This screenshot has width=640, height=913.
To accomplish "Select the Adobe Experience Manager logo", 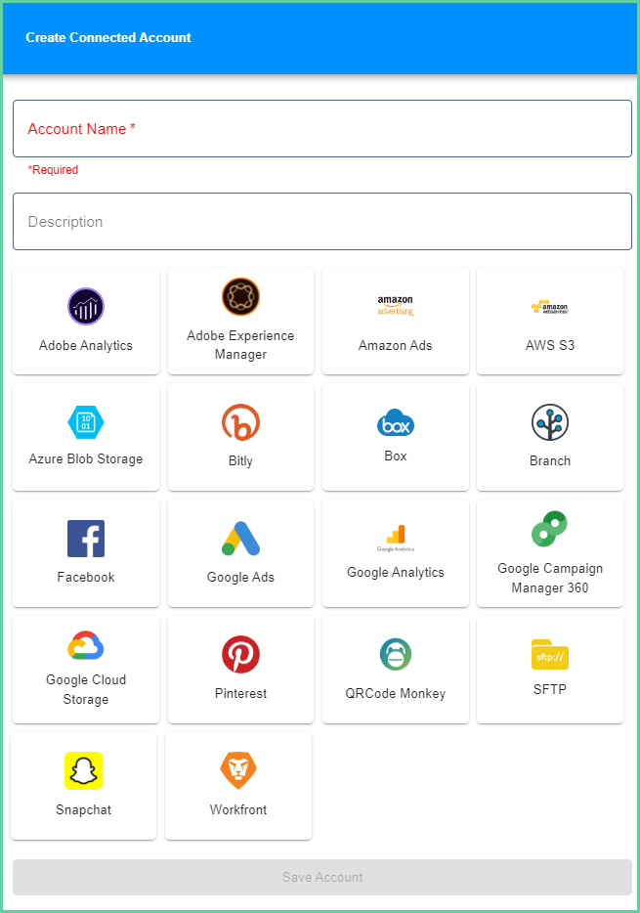I will 240,296.
